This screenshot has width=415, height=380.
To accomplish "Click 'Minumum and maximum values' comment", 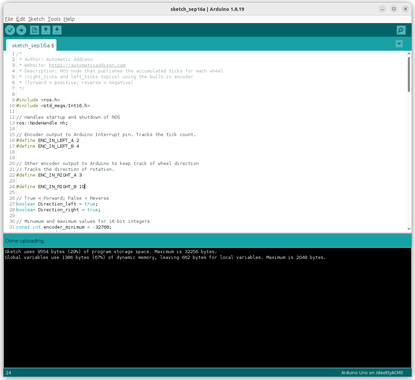I will tap(83, 221).
